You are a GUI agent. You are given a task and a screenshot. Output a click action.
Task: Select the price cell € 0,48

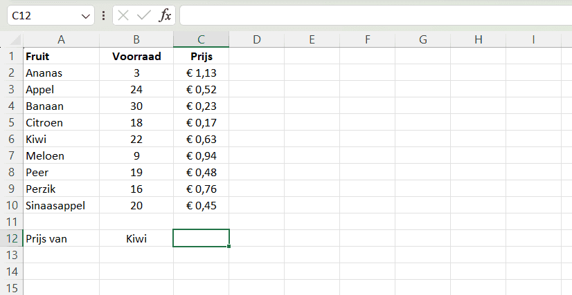[x=201, y=172]
